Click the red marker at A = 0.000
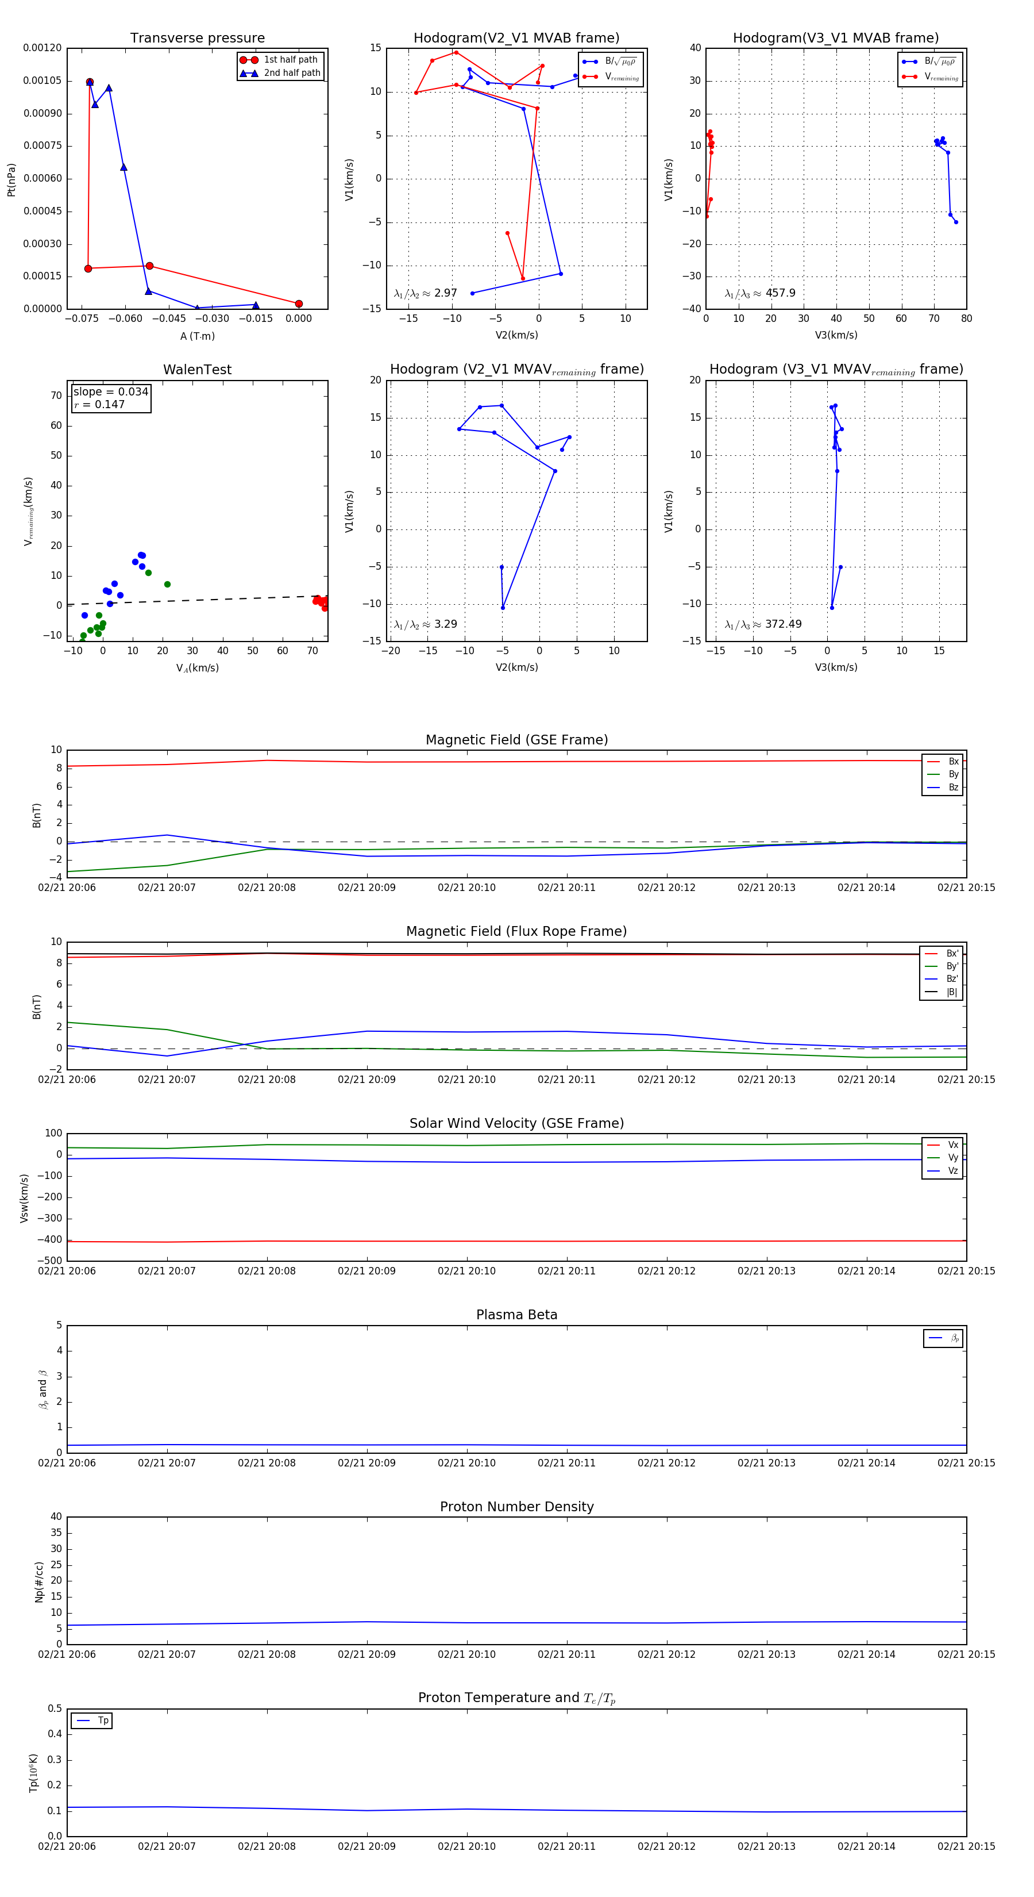Image resolution: width=1034 pixels, height=1897 pixels. coord(298,304)
